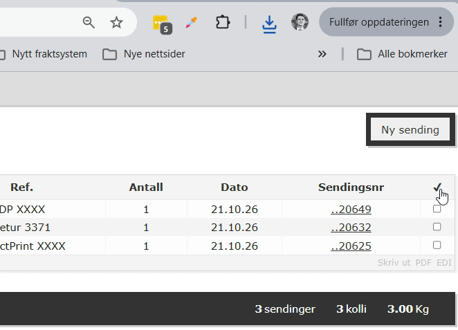Click the '3 sendinger' summary text
This screenshot has height=330, width=458.
point(285,309)
